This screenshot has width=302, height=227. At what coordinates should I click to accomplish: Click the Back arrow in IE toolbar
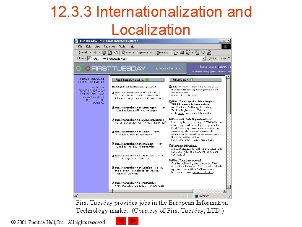(x=83, y=53)
